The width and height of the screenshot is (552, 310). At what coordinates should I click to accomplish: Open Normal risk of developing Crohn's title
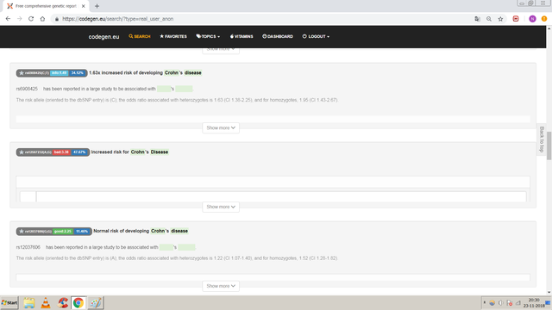[x=141, y=231]
